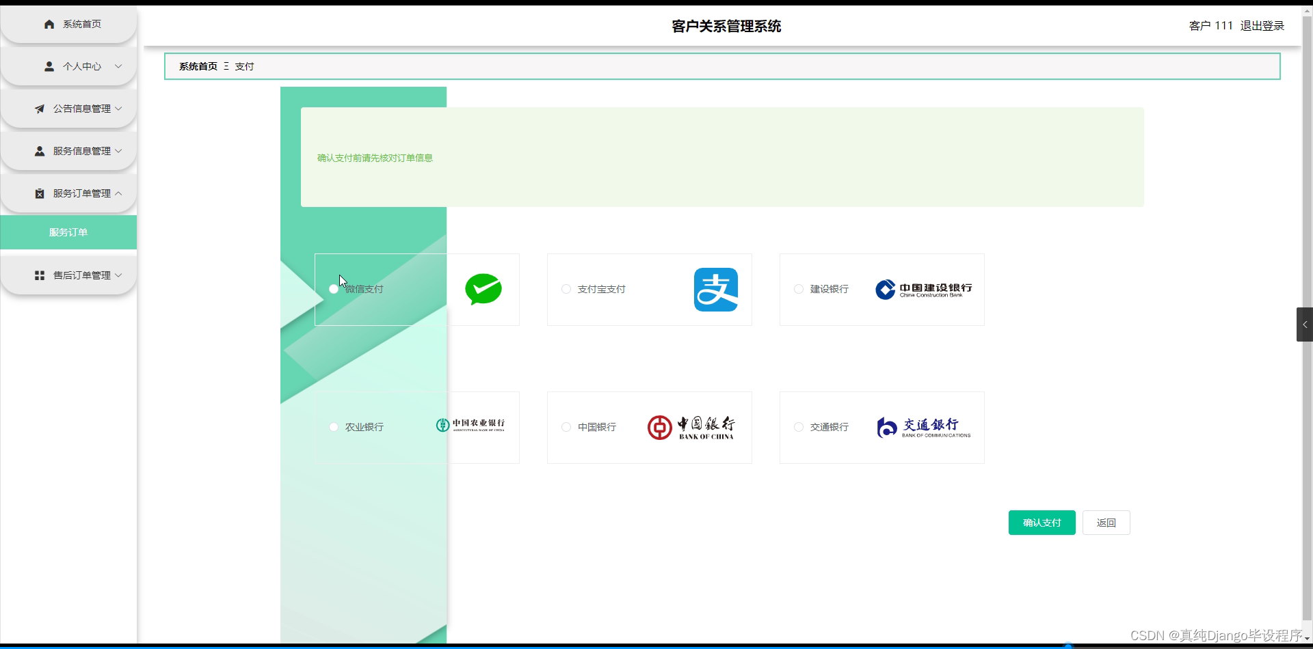This screenshot has width=1313, height=649.
Task: Select the 建设银行 payment option
Action: coord(799,289)
